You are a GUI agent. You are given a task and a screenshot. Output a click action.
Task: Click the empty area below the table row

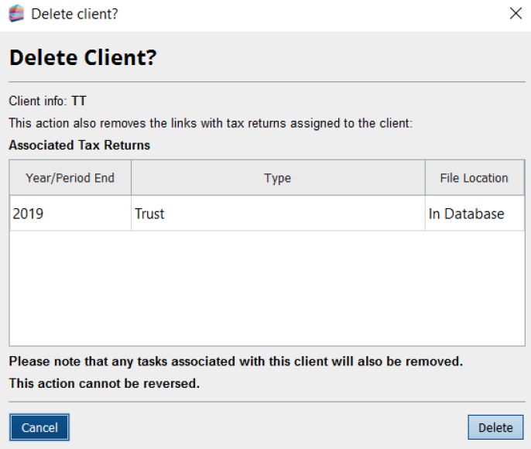pyautogui.click(x=267, y=288)
